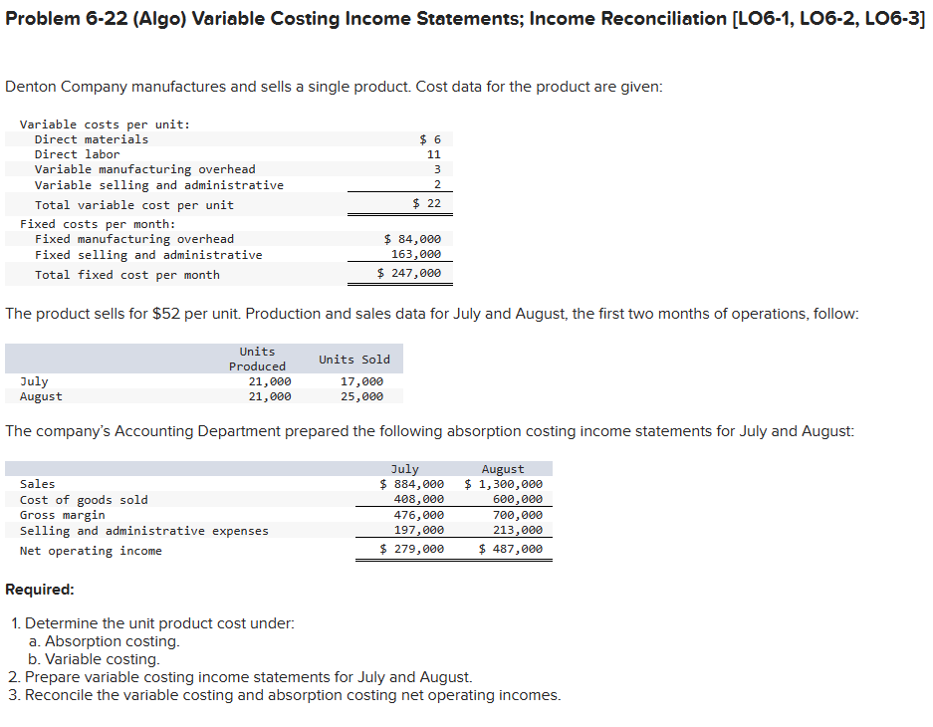
Task: Click the Sales row in income statement
Action: (37, 483)
